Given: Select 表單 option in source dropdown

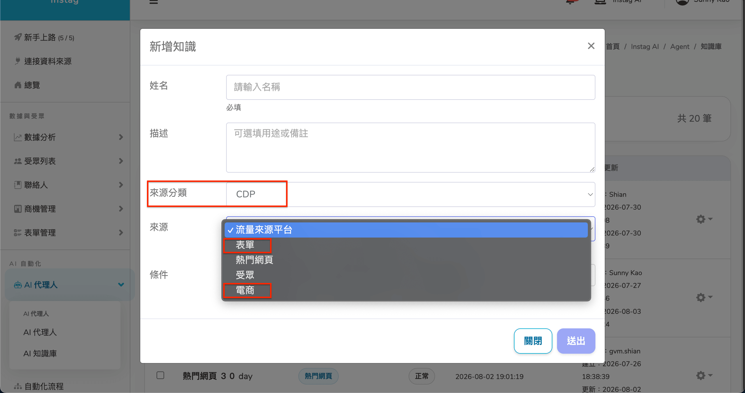Looking at the screenshot, I should point(406,245).
